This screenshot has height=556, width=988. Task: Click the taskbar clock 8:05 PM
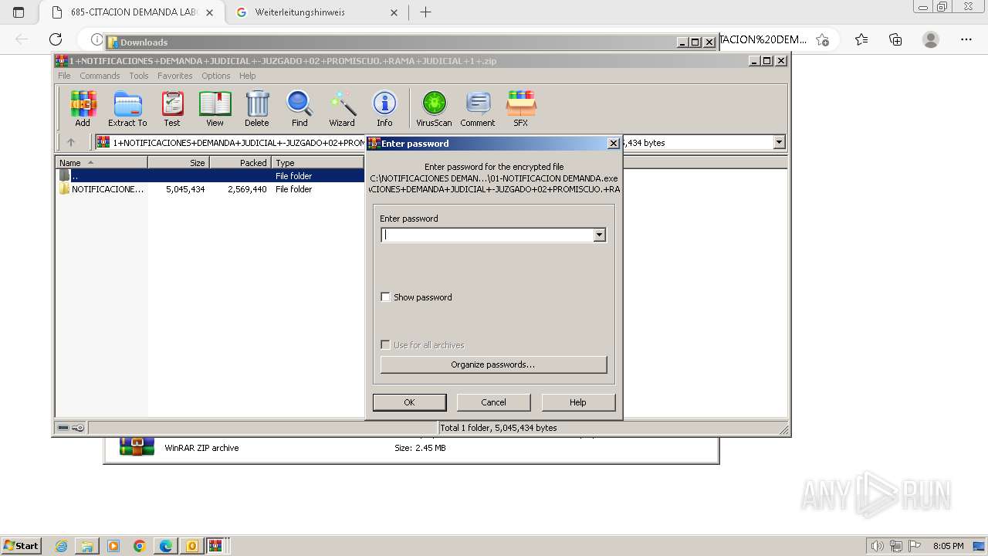948,546
